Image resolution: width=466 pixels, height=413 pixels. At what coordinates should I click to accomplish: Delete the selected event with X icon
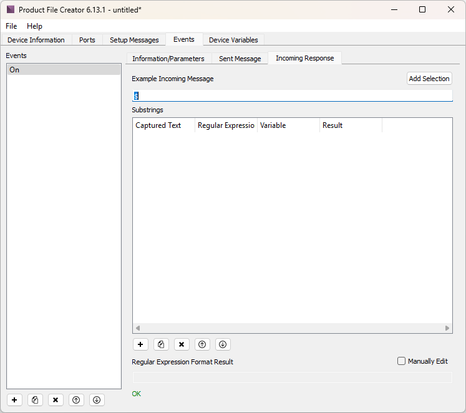coord(56,400)
